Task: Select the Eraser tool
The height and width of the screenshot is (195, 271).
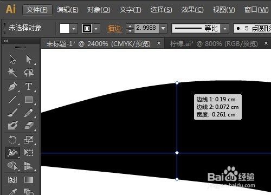Action: (x=29, y=126)
